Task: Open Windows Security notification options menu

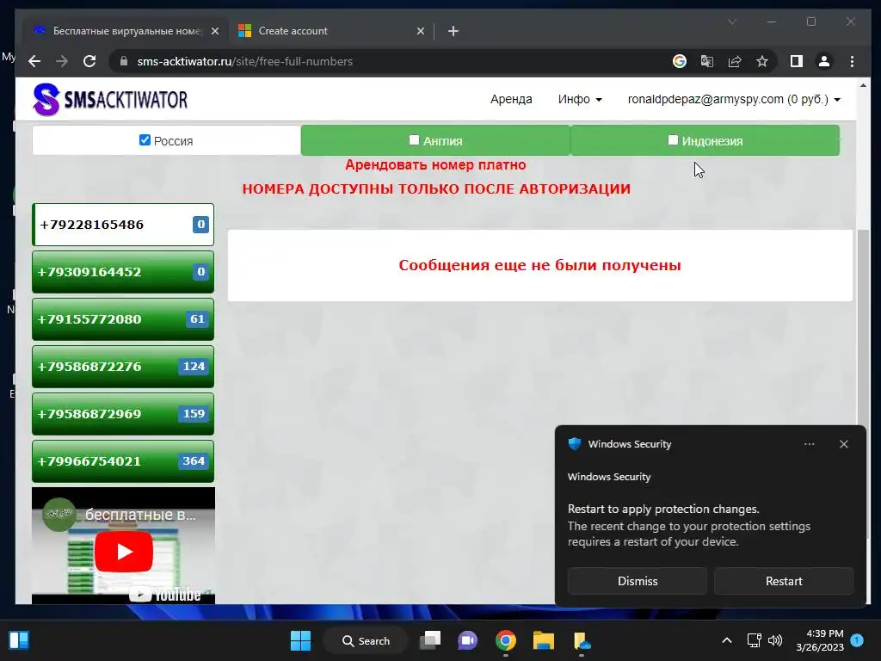Action: 809,444
